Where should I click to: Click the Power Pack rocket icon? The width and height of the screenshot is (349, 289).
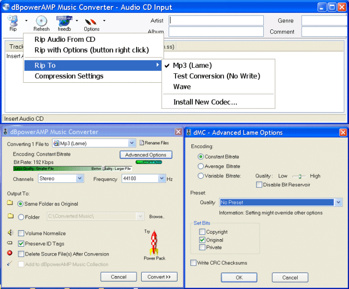[154, 243]
